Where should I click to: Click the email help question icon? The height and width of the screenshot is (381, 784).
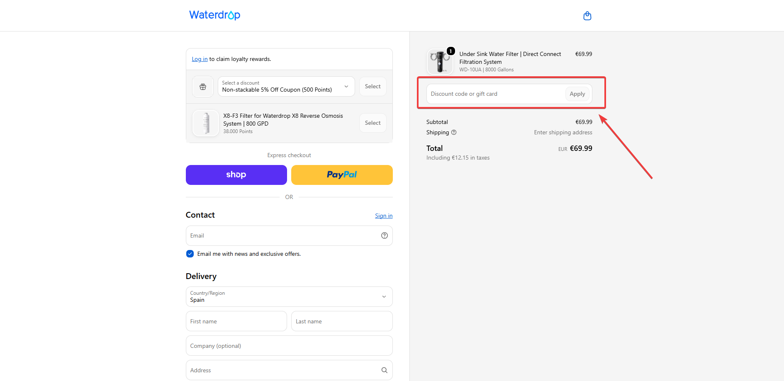coord(385,235)
